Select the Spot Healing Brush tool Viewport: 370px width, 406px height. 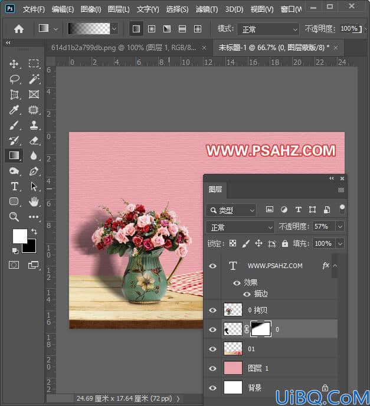[34, 110]
